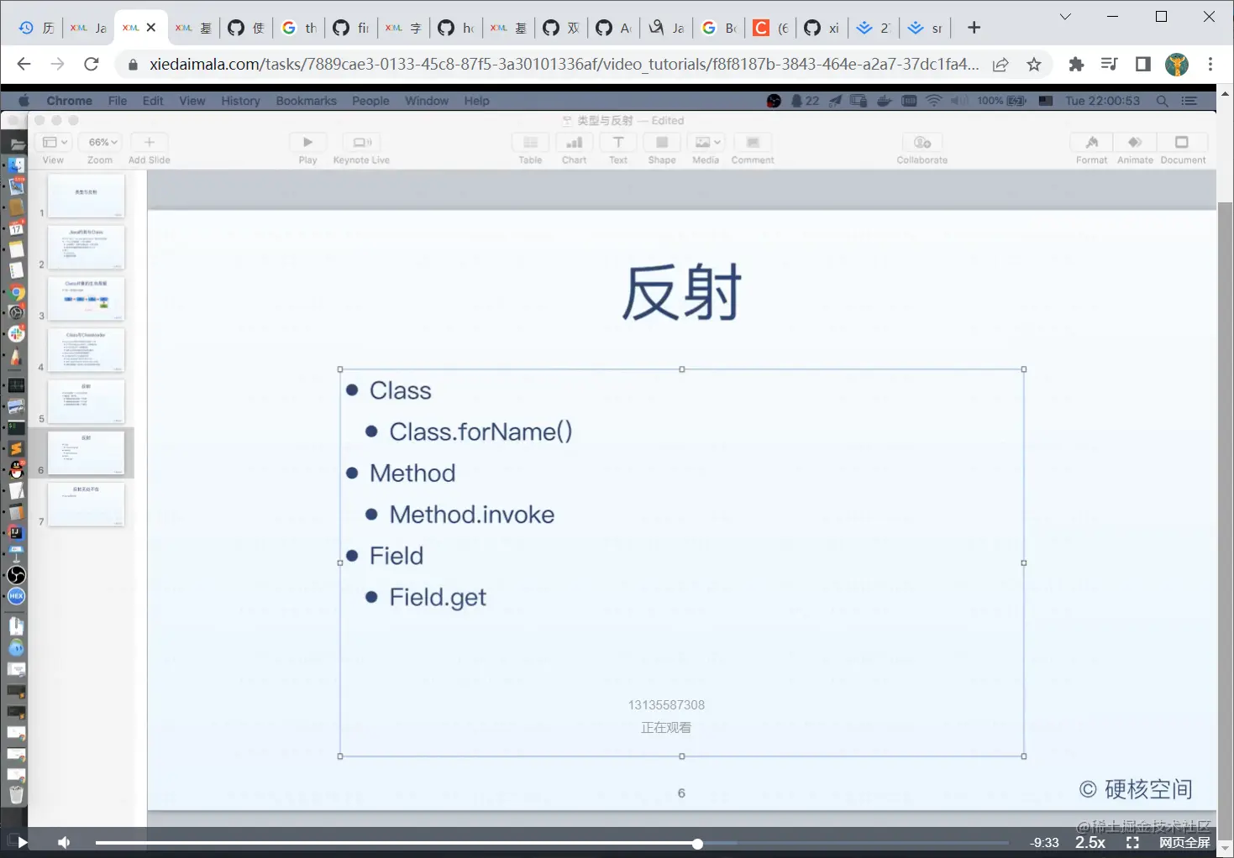
Task: Open the Trash in the Dock
Action: 16,793
